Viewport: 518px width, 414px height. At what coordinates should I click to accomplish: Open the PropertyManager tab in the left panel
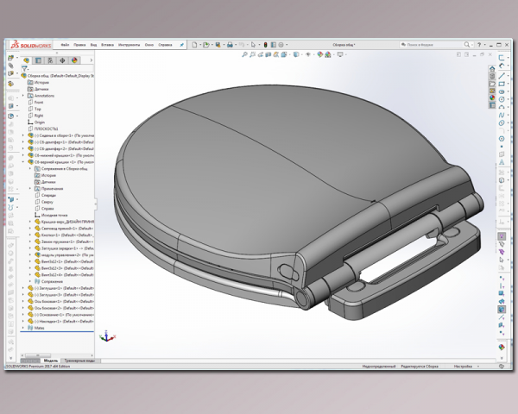pos(38,60)
